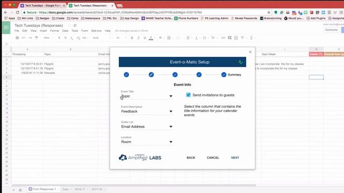This screenshot has height=193, width=344.
Task: Open the Edit menu
Action: [x=25, y=31]
